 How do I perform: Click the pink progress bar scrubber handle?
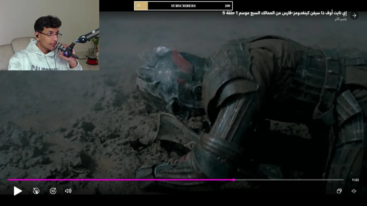click(234, 180)
